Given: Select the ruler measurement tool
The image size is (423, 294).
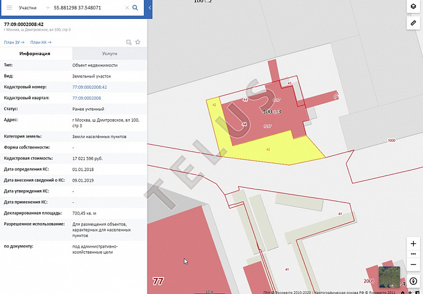Looking at the screenshot, I should pos(413,23).
